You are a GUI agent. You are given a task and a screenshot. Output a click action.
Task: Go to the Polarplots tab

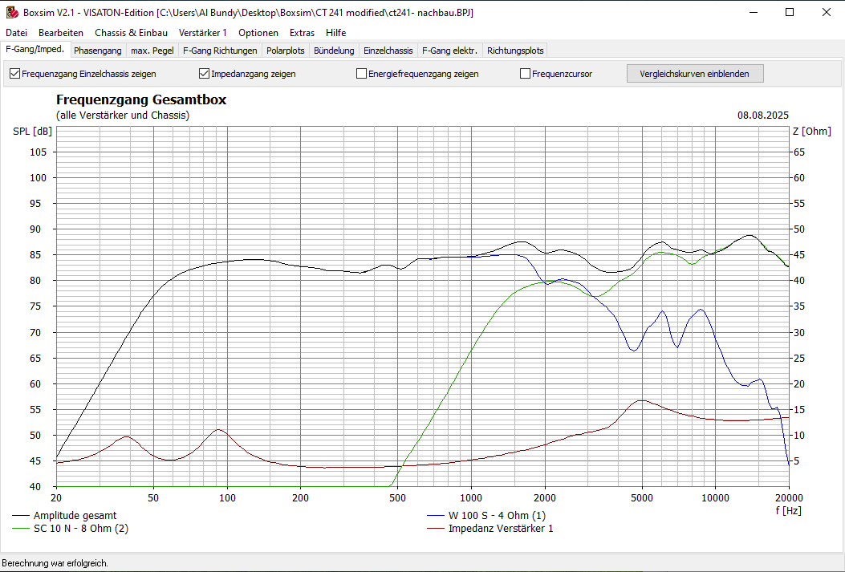click(286, 51)
